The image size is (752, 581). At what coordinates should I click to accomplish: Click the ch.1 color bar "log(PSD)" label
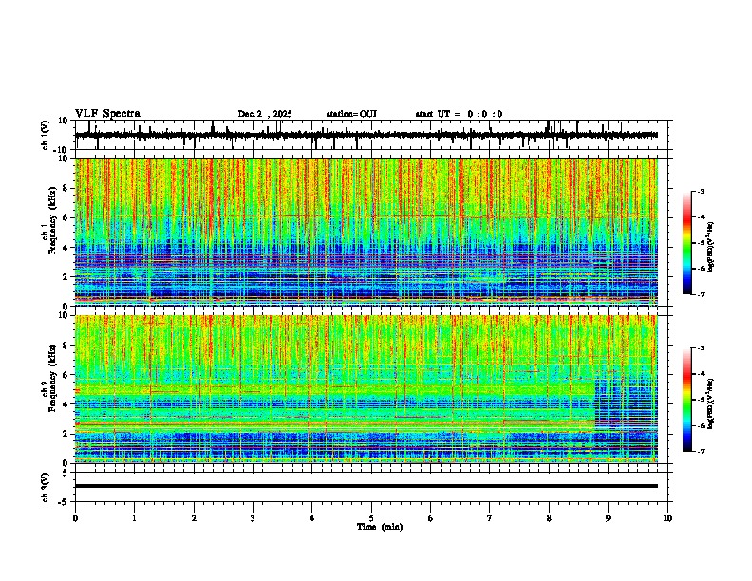[x=711, y=247]
